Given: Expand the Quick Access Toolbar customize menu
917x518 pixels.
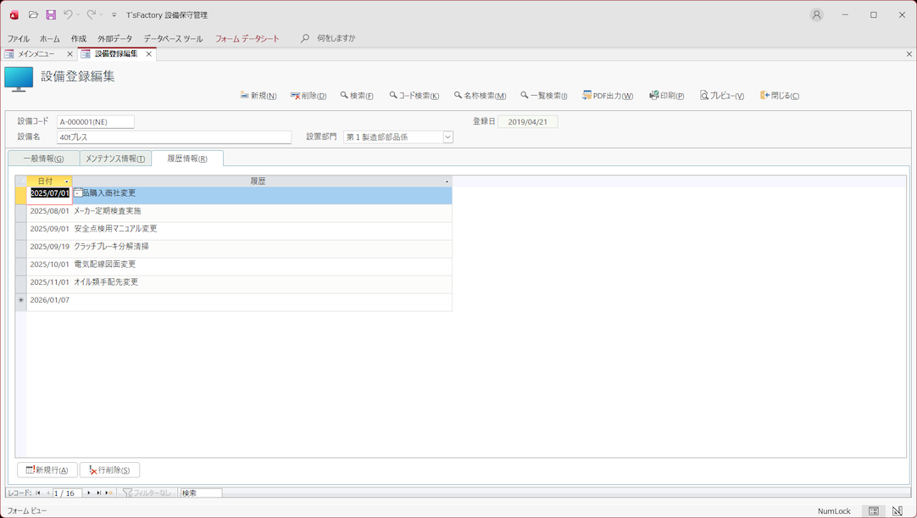Looking at the screenshot, I should (114, 15).
